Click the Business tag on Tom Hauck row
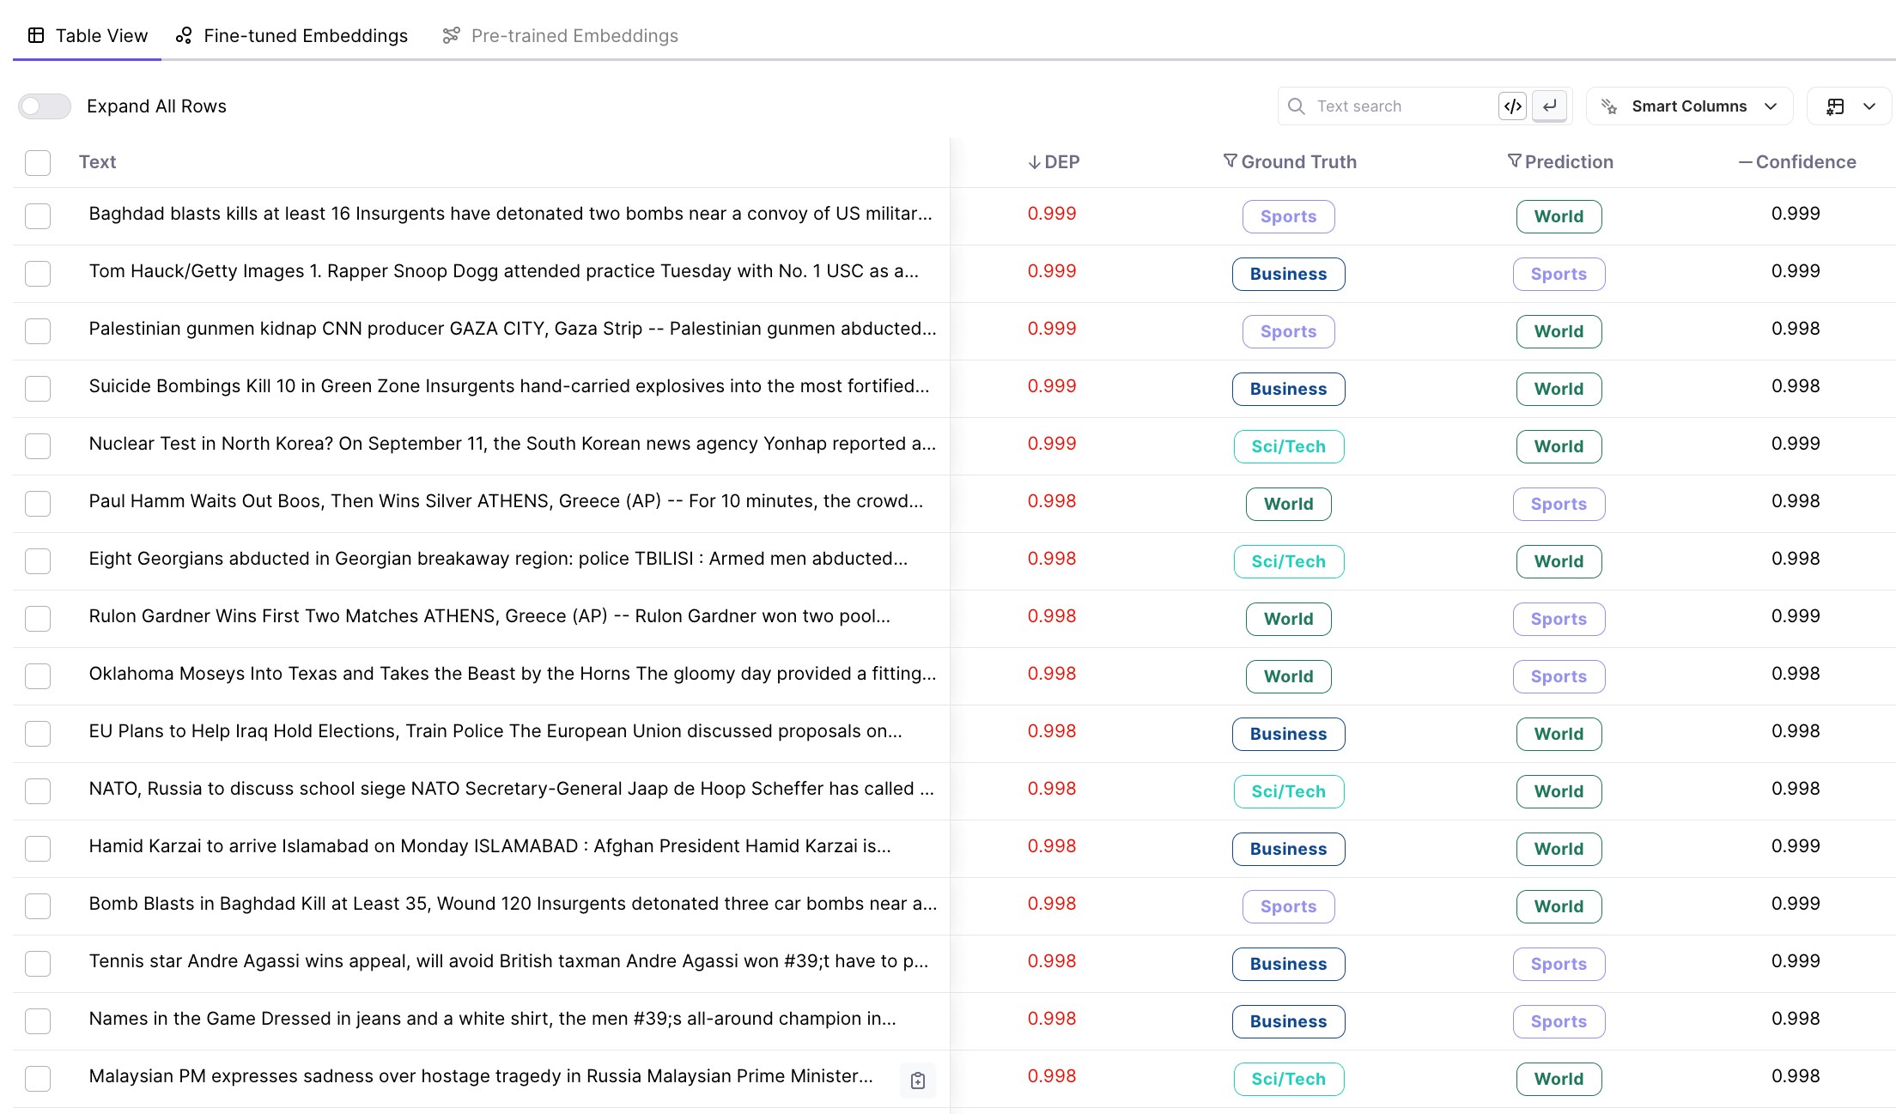The image size is (1896, 1114). pyautogui.click(x=1288, y=275)
